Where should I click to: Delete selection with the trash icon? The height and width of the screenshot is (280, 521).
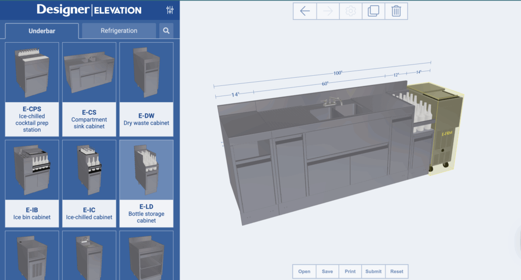coord(396,11)
